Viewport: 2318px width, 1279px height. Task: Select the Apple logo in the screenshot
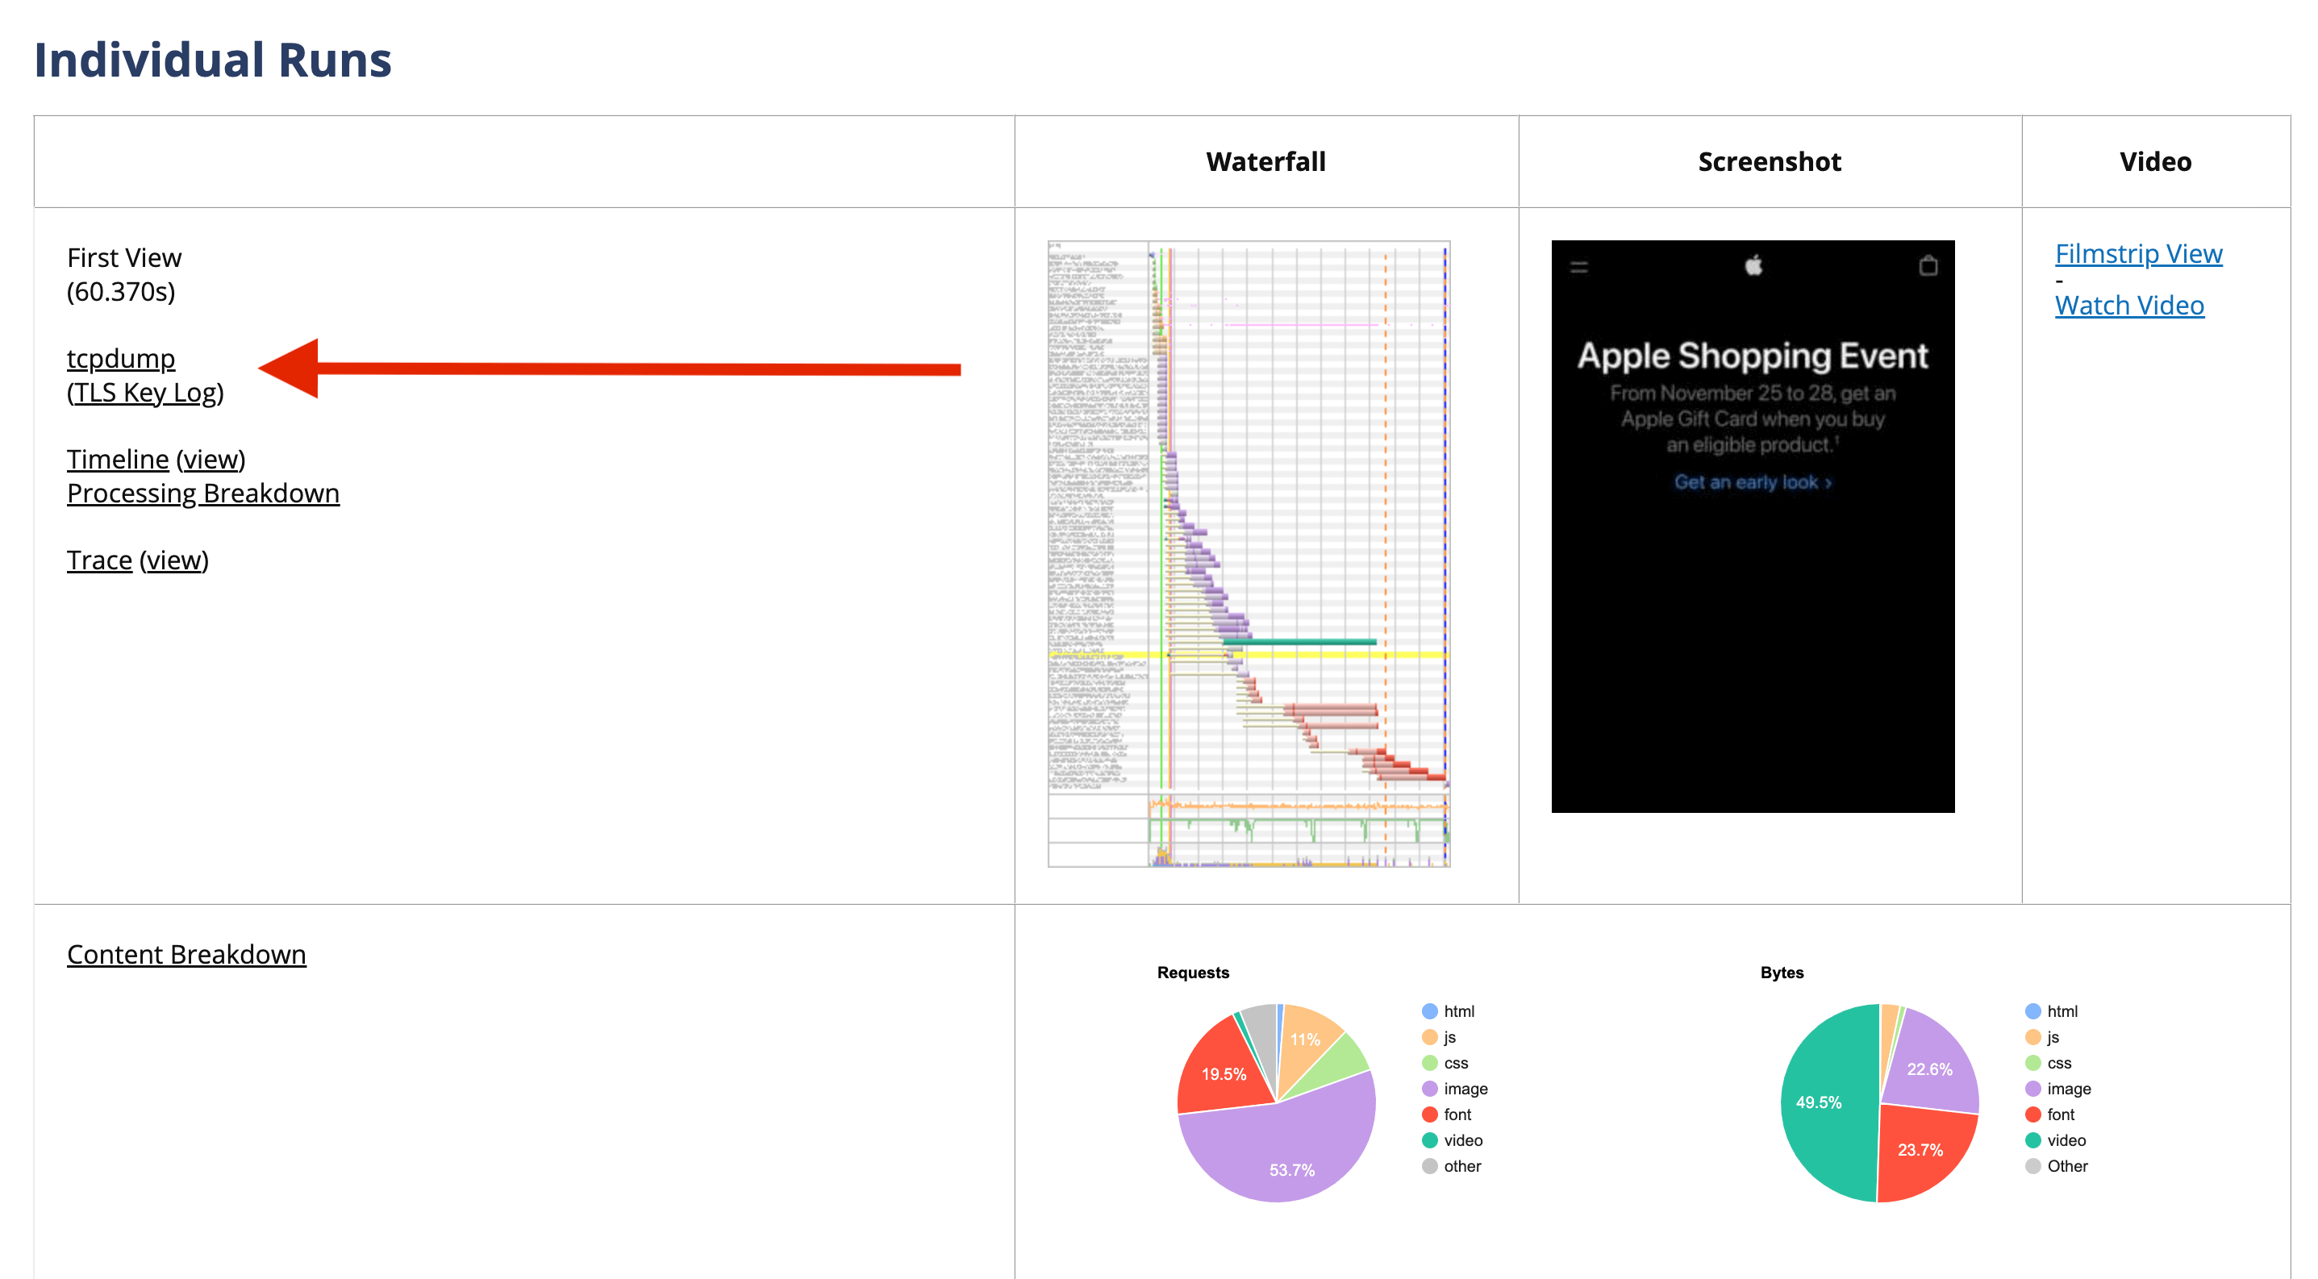pos(1753,265)
